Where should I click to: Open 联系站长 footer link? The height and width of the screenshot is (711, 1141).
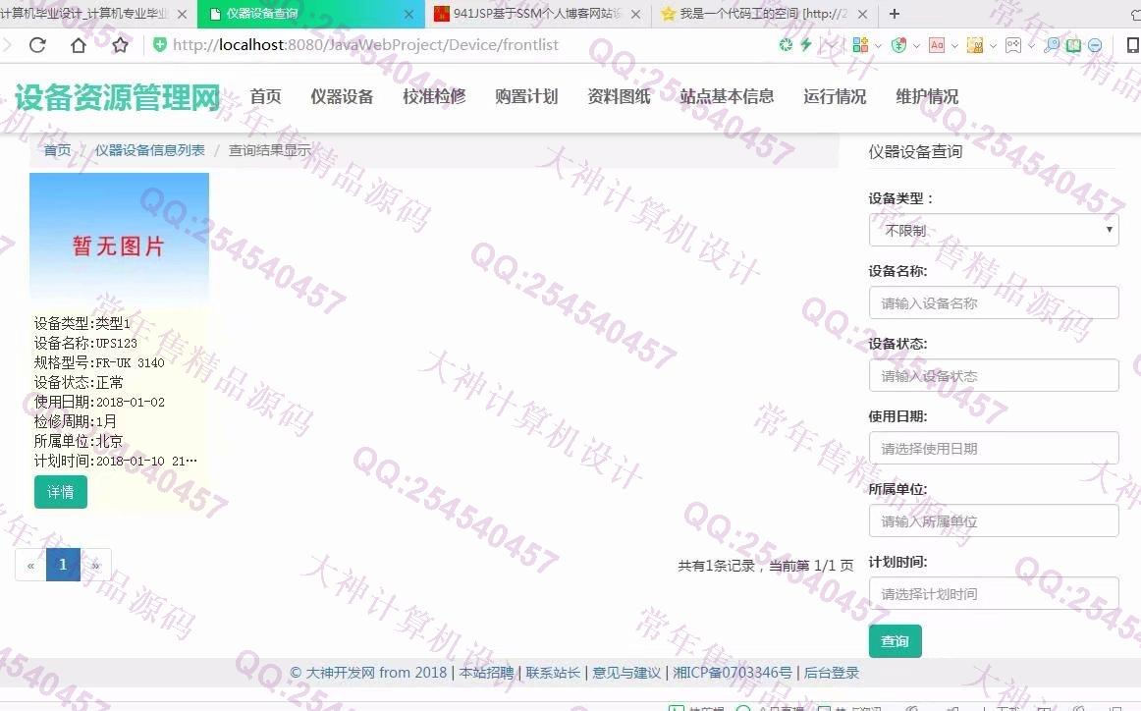tap(553, 673)
